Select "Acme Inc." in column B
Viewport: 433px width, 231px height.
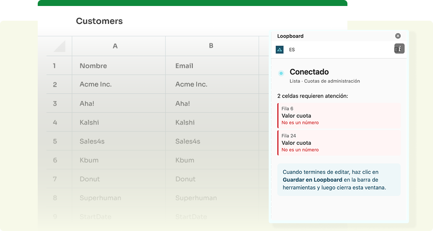[212, 84]
